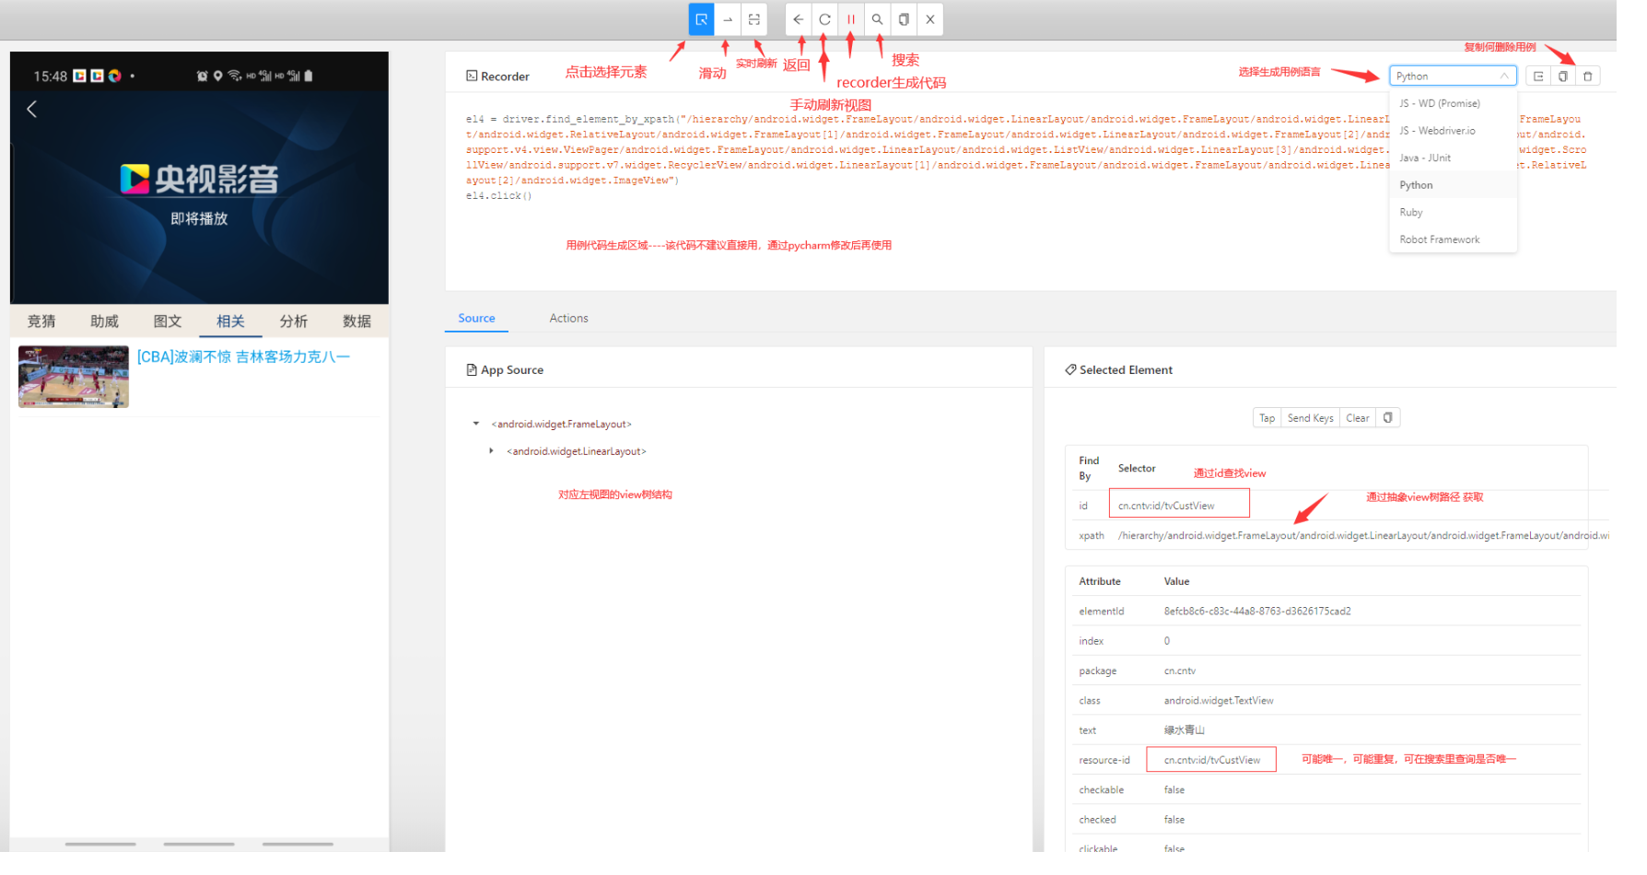Pick Ruby from the language list
The width and height of the screenshot is (1647, 875).
point(1453,213)
